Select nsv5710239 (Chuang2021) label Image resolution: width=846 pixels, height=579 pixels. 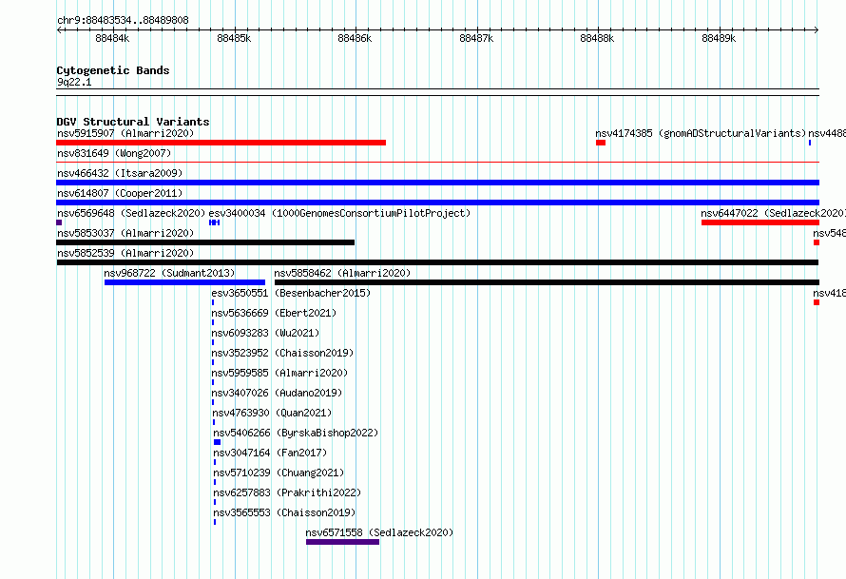[279, 473]
